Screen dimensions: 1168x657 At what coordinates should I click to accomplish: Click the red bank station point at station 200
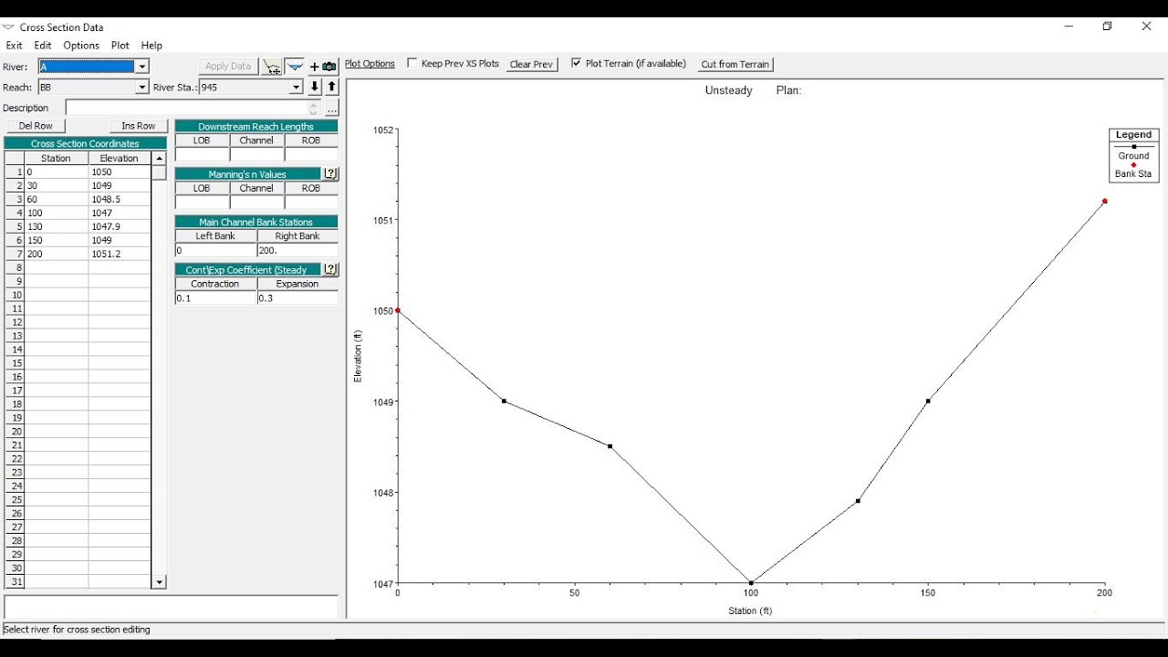click(1104, 201)
